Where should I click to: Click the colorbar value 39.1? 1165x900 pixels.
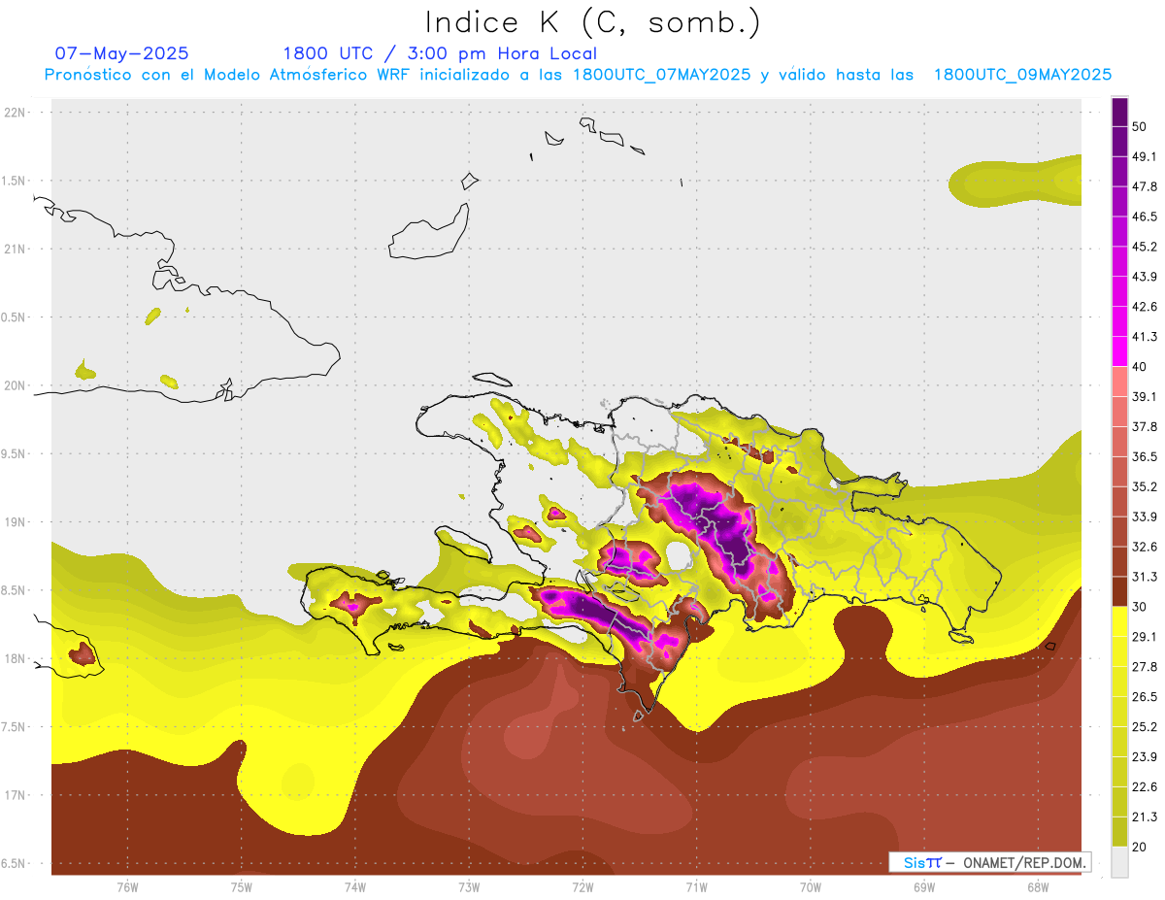[x=1144, y=397]
